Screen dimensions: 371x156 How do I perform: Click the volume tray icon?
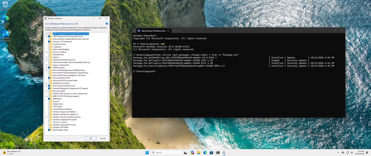click(351, 153)
